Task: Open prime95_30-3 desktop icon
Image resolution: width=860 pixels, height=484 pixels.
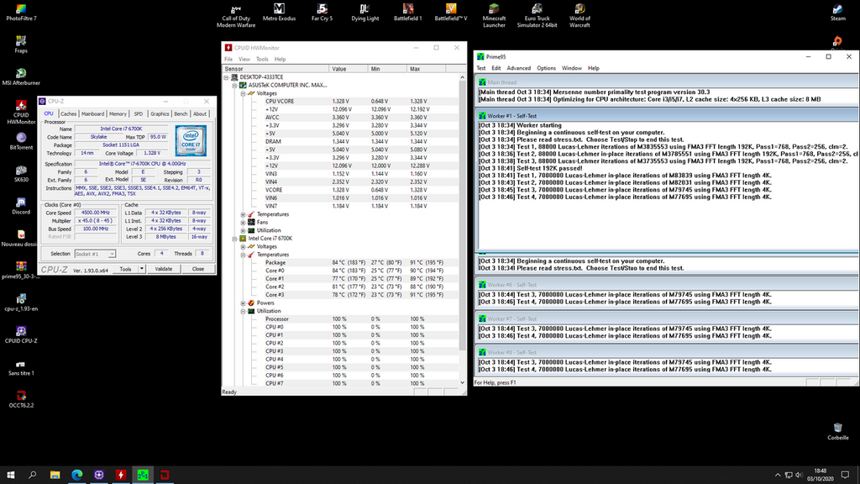Action: [21, 271]
